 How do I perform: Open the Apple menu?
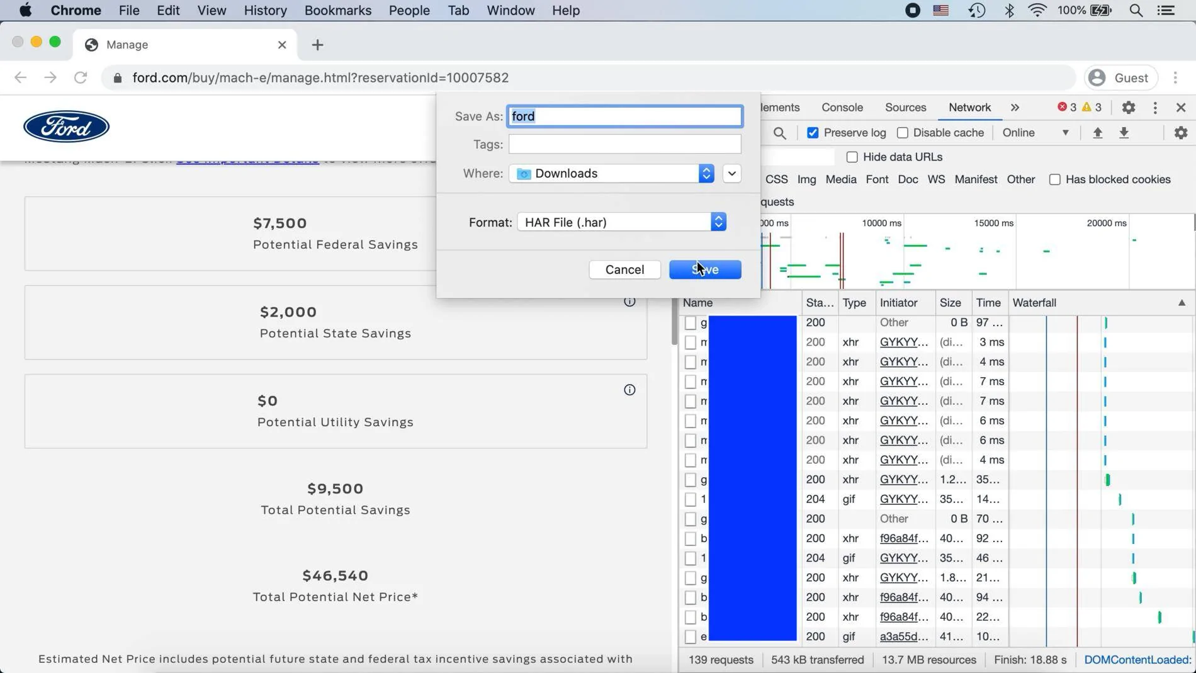[25, 10]
